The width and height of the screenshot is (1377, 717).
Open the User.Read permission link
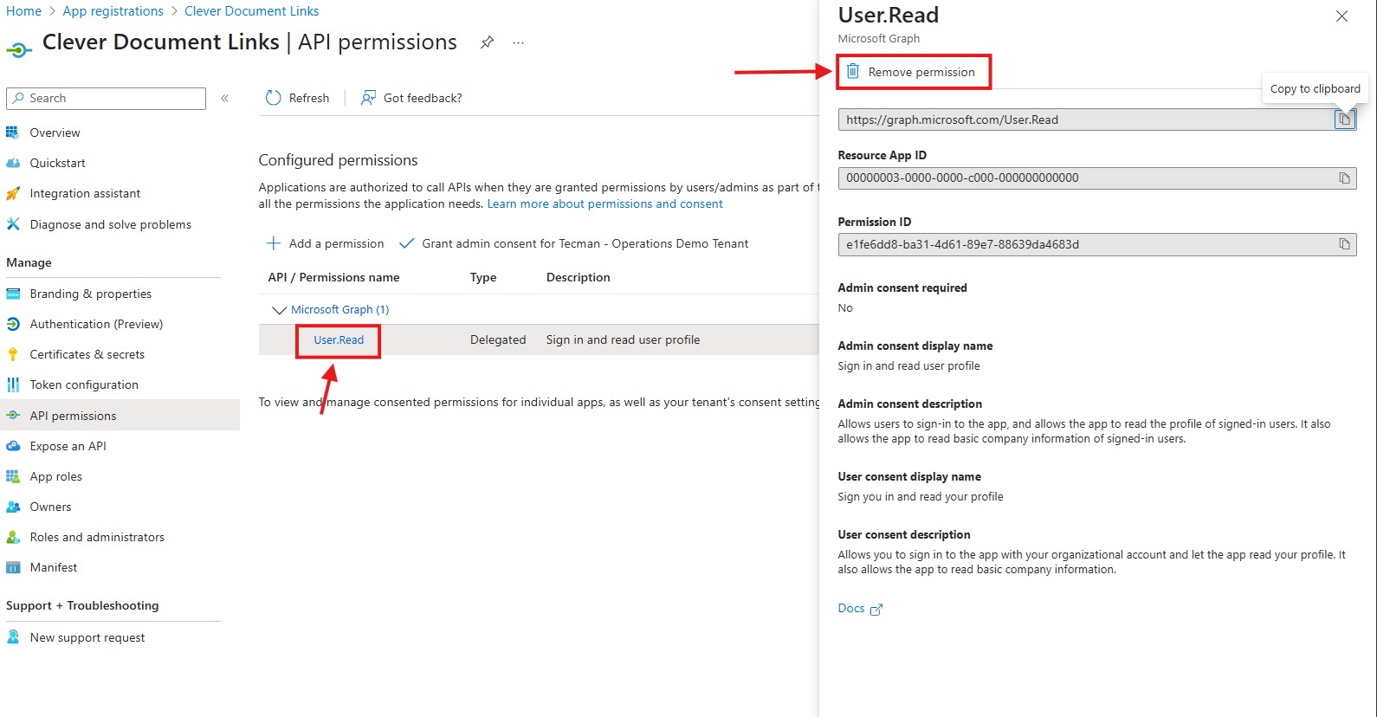click(339, 339)
